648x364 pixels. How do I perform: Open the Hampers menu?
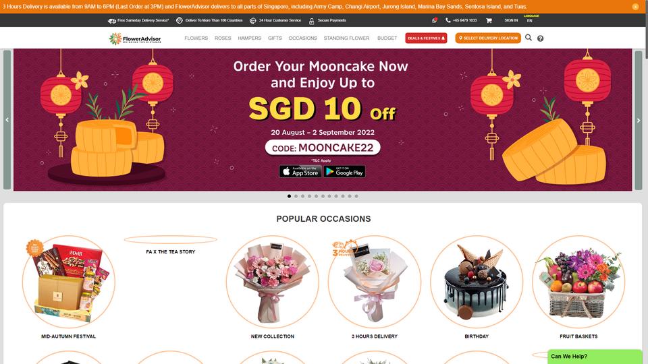(x=249, y=38)
